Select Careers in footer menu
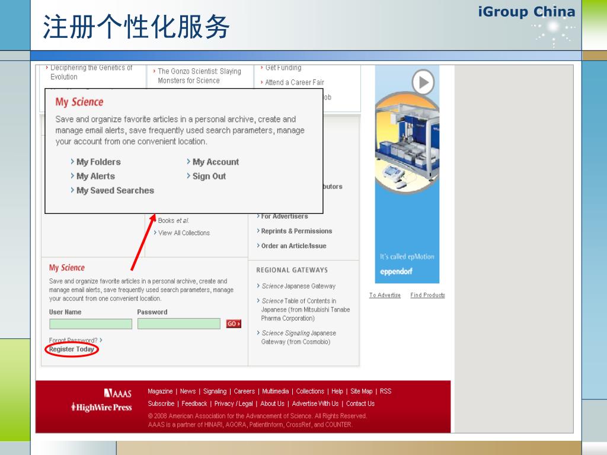 (x=244, y=391)
